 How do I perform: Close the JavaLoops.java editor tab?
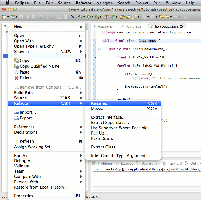[182, 26]
